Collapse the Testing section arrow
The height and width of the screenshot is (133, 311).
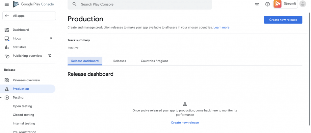point(1,98)
